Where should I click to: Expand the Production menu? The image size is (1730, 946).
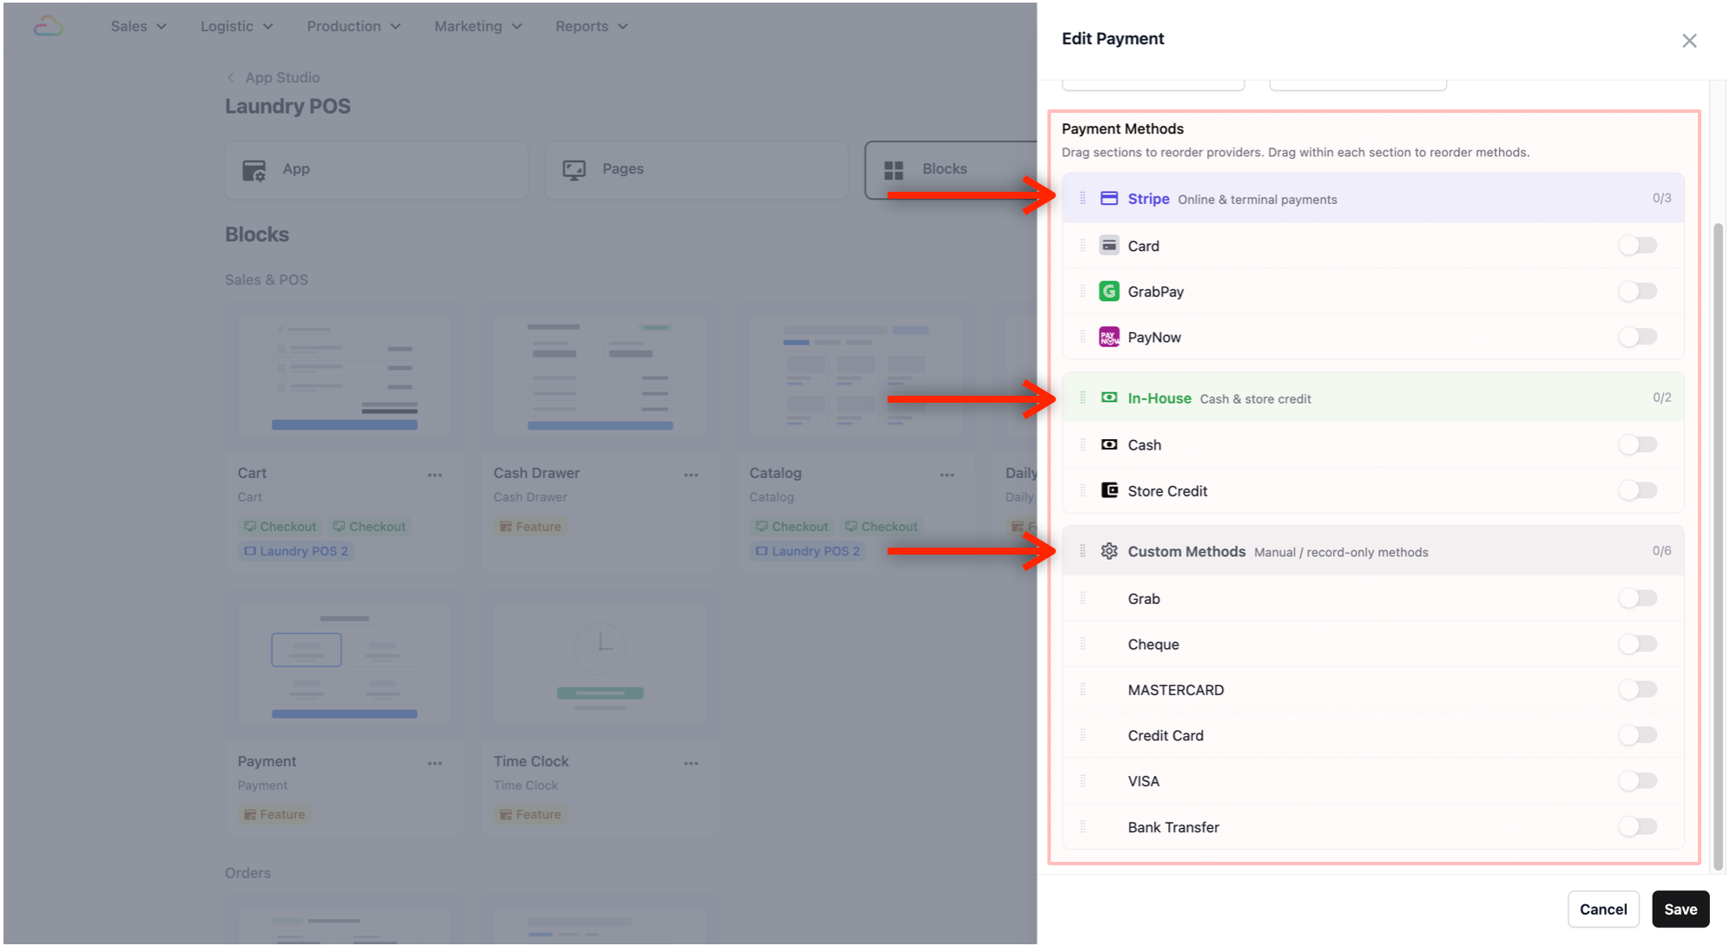click(353, 26)
